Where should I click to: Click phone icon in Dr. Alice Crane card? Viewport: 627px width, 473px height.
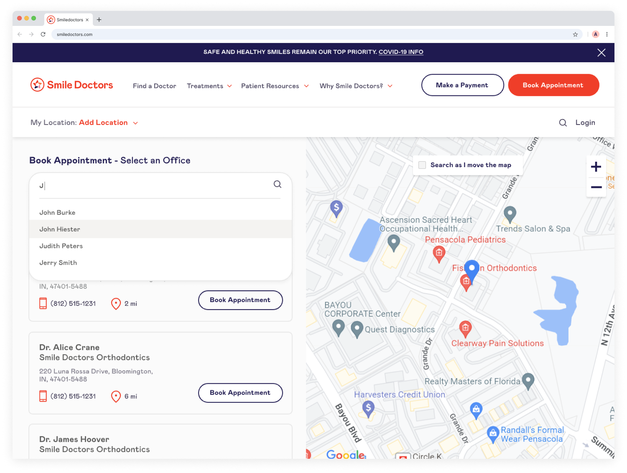click(x=43, y=396)
